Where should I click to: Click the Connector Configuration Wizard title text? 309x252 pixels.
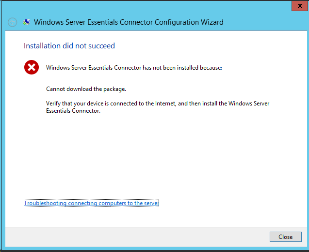129,22
